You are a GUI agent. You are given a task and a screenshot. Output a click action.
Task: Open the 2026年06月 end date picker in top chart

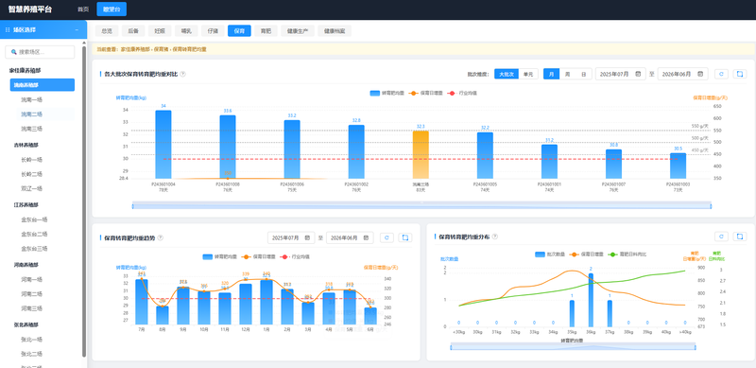(682, 74)
